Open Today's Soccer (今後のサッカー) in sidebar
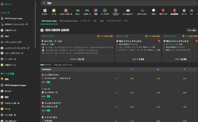198x122 pixels. point(11,30)
